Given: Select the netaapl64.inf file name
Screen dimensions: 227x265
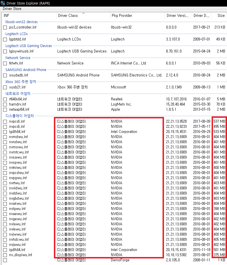Looking at the screenshot, I should [19, 110].
